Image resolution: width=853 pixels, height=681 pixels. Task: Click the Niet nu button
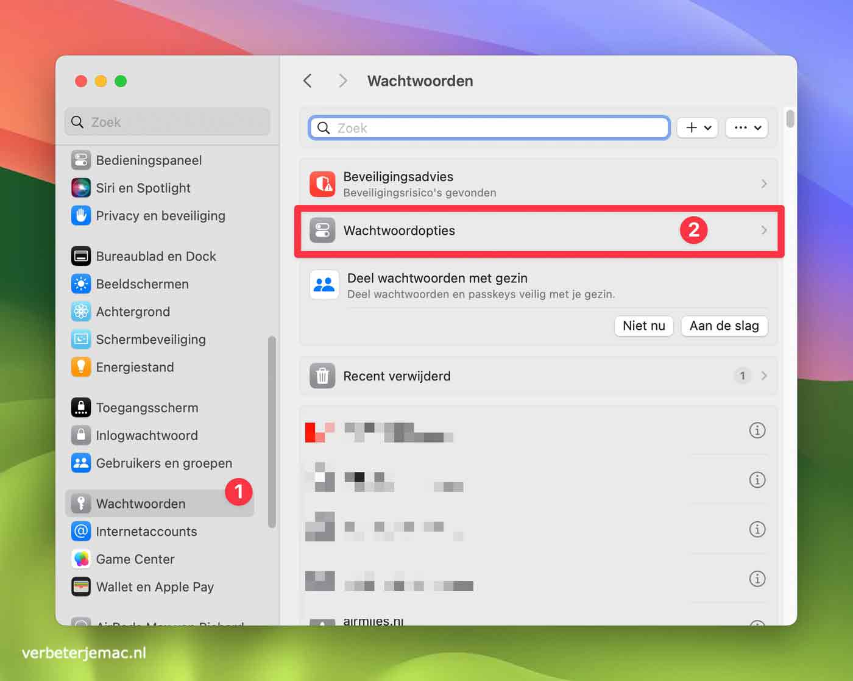(x=643, y=326)
